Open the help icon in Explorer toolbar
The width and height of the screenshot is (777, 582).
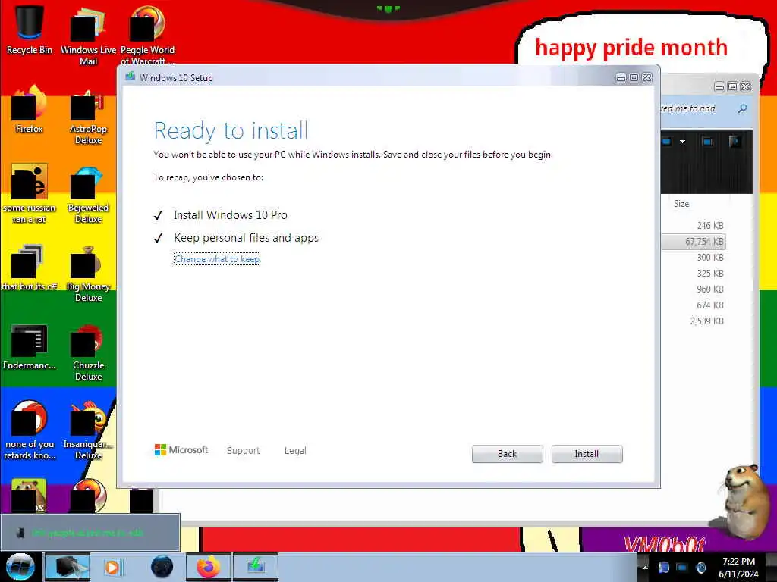(x=735, y=142)
